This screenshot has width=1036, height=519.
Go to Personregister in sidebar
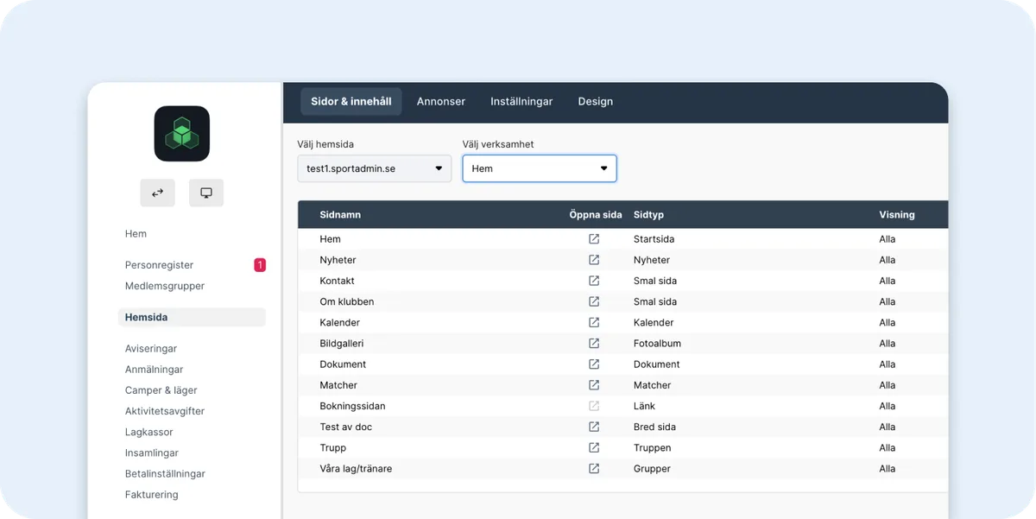coord(159,265)
